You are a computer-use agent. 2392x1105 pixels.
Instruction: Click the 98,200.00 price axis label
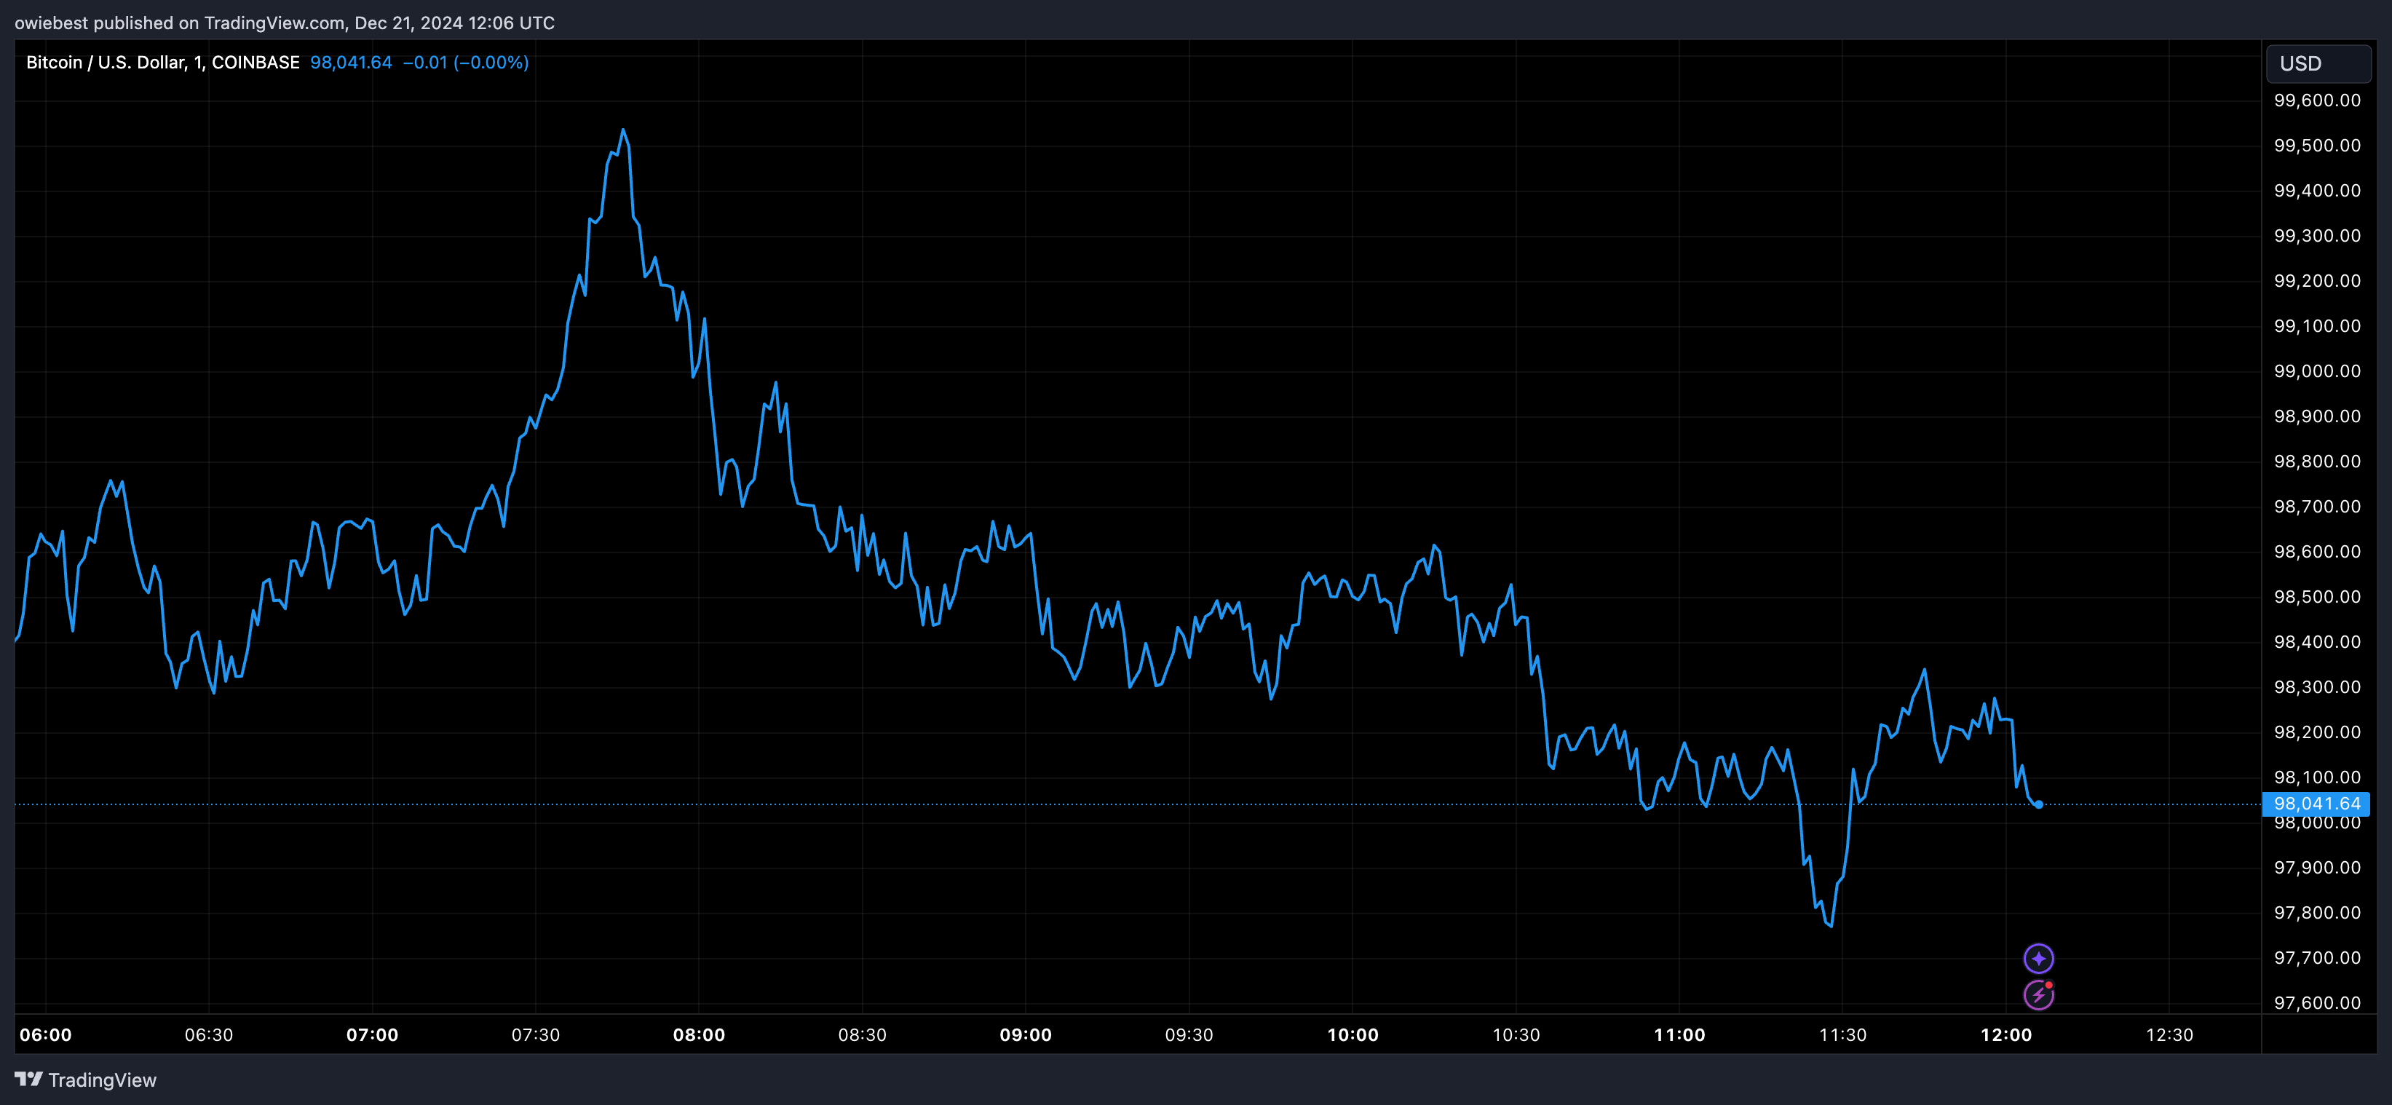click(2317, 732)
